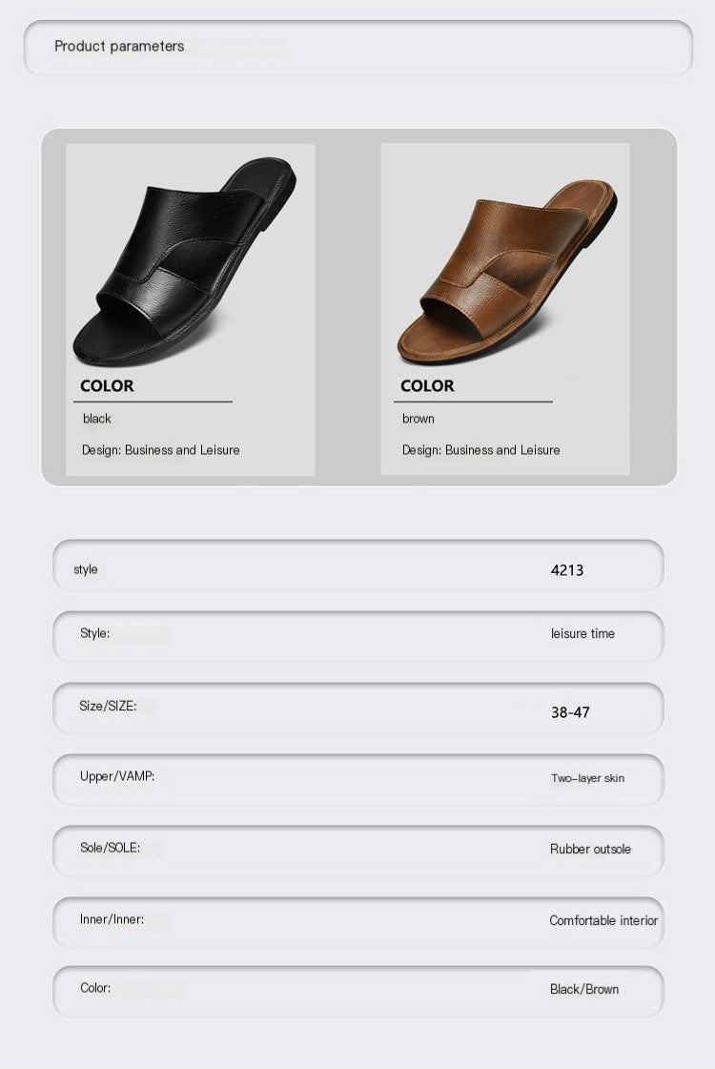Click the Comfortable interior value
Image resolution: width=715 pixels, height=1069 pixels.
(x=603, y=920)
